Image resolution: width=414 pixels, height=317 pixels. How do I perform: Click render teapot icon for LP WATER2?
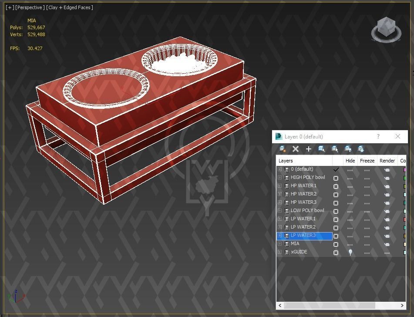coord(387,228)
